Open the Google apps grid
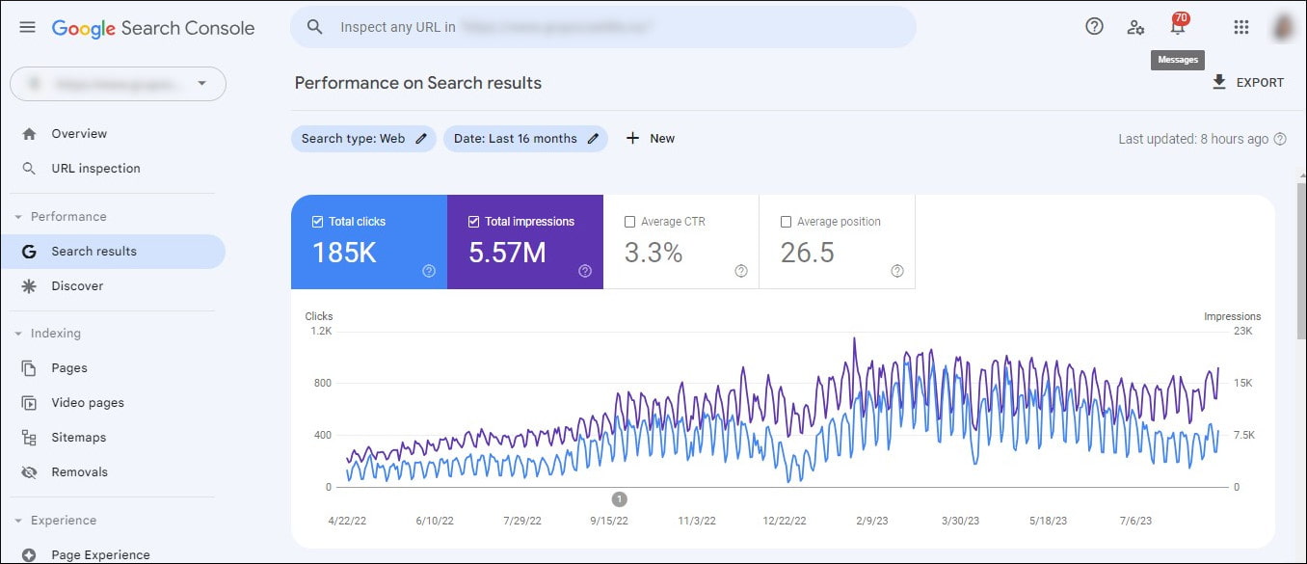Image resolution: width=1307 pixels, height=564 pixels. point(1240,26)
